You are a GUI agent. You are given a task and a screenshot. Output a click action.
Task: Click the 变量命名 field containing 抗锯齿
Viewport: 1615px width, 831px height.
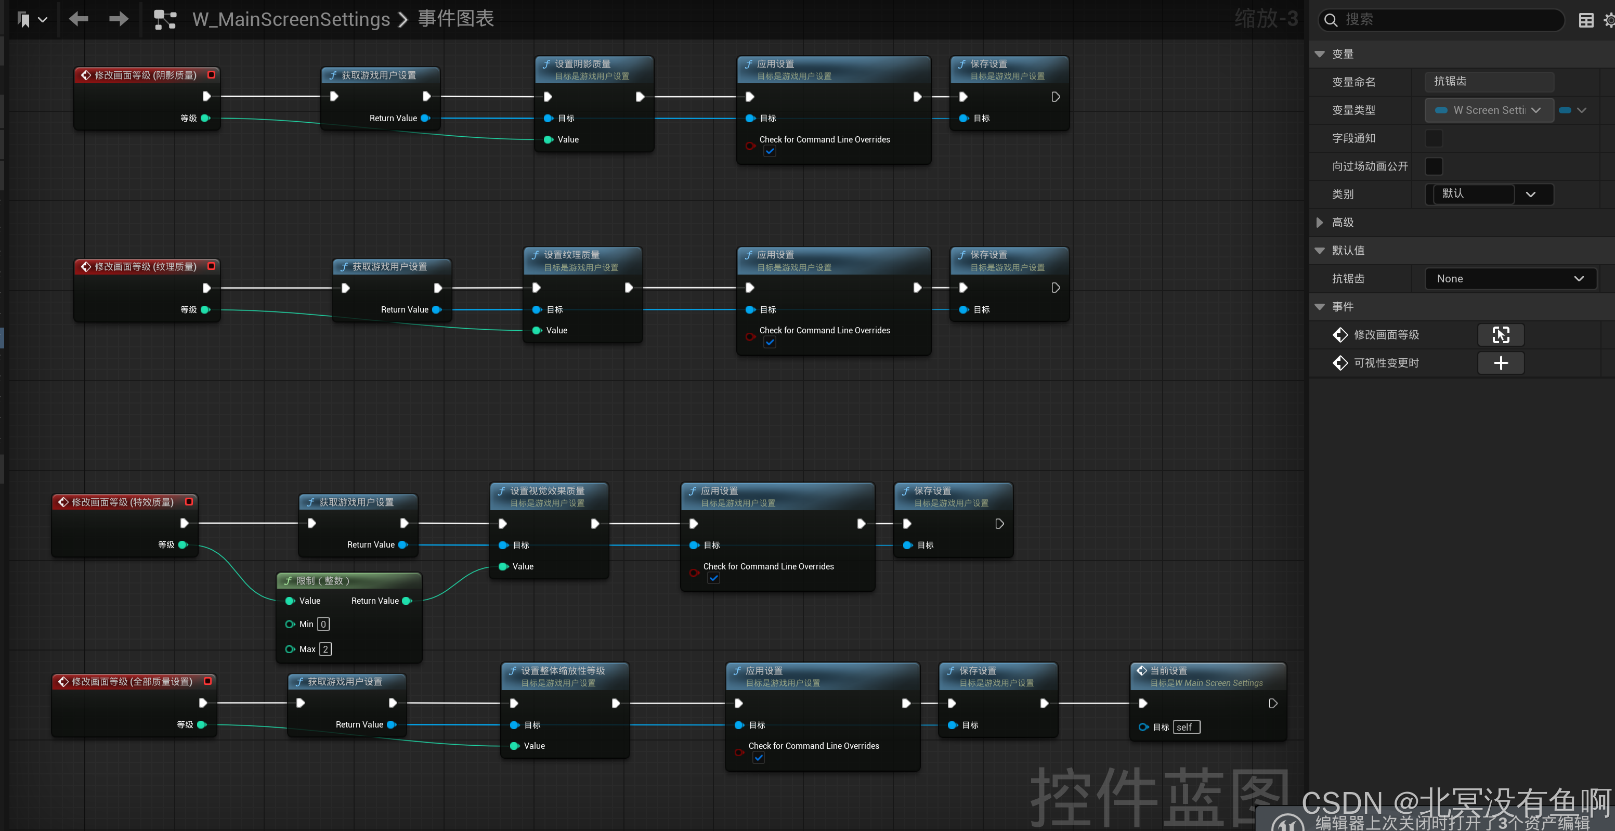(x=1489, y=82)
